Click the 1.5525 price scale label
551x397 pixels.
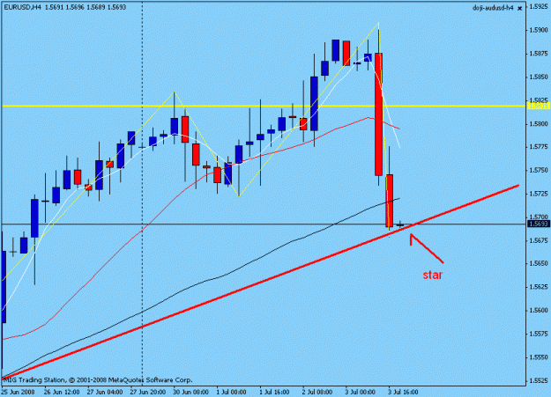point(539,380)
